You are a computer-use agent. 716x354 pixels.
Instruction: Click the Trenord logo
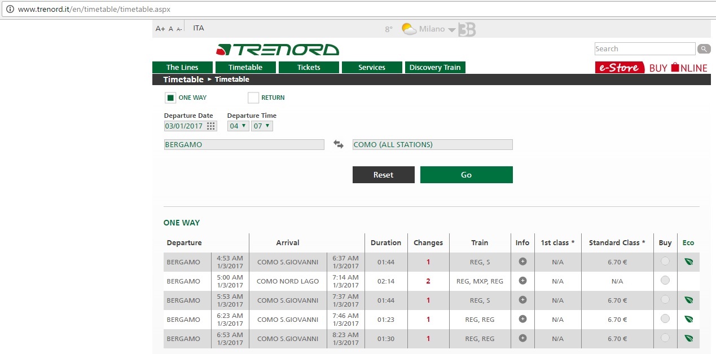pos(278,50)
